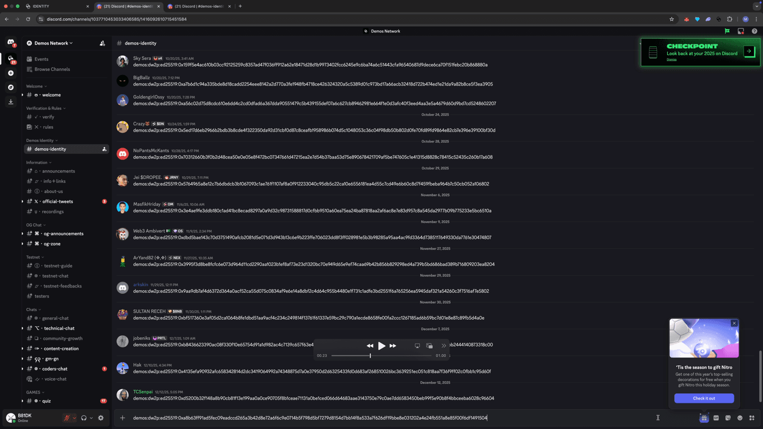
Task: Unmute the microphone
Action: pyautogui.click(x=66, y=418)
